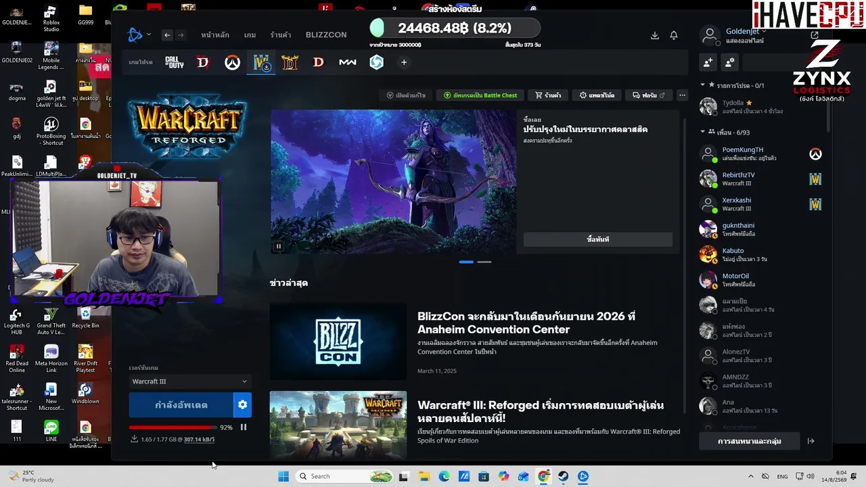Viewport: 866px width, 487px height.
Task: Click the donation goal progress bar
Action: [x=455, y=28]
